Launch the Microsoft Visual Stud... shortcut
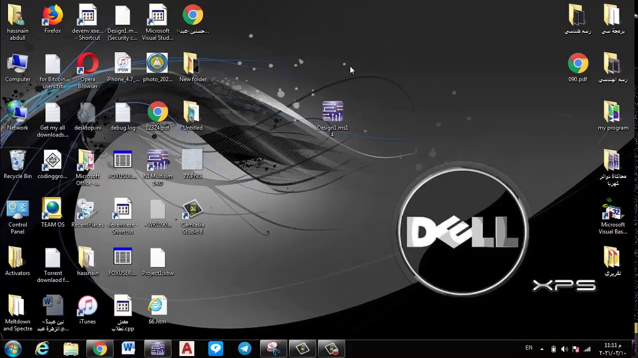Image resolution: width=638 pixels, height=358 pixels. click(x=158, y=23)
